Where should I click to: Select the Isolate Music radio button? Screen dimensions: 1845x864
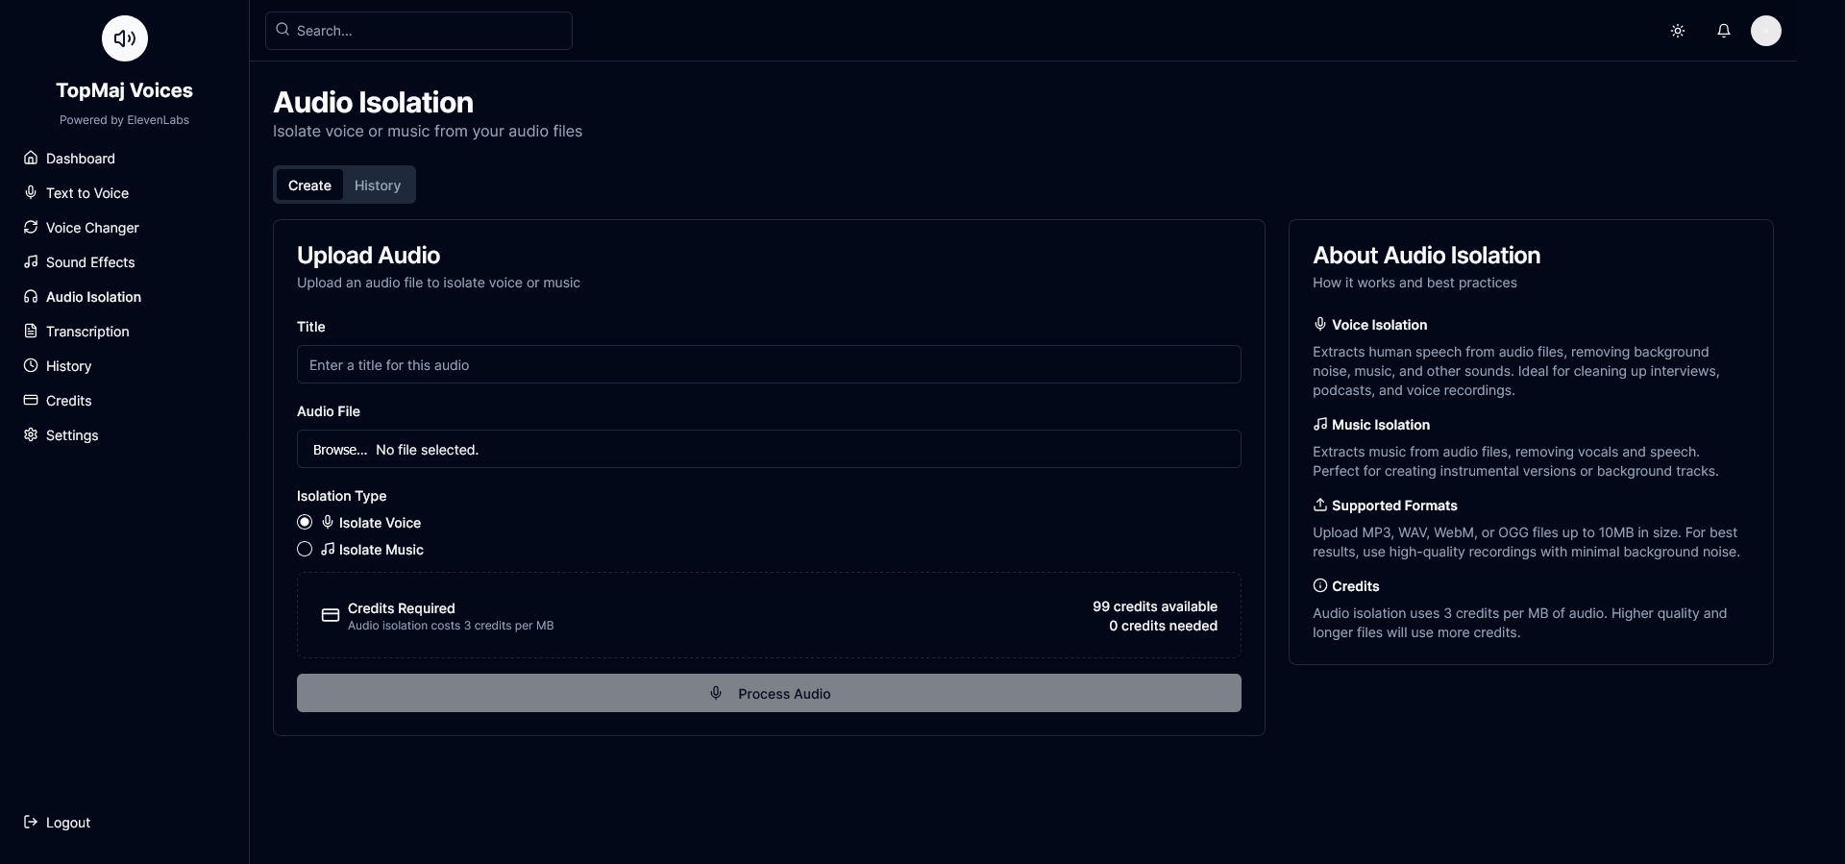(305, 549)
